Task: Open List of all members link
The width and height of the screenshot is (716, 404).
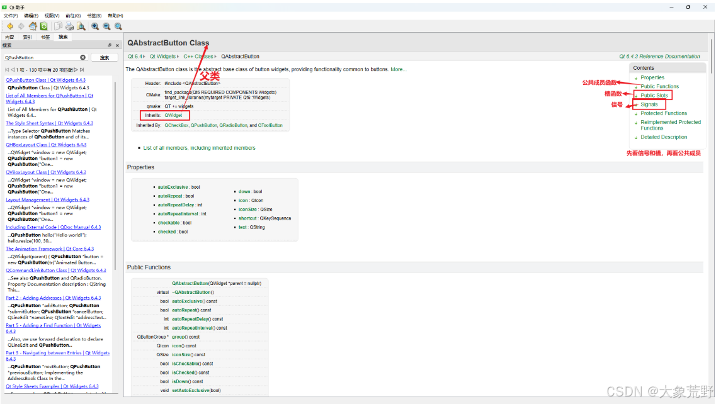Action: click(x=199, y=148)
